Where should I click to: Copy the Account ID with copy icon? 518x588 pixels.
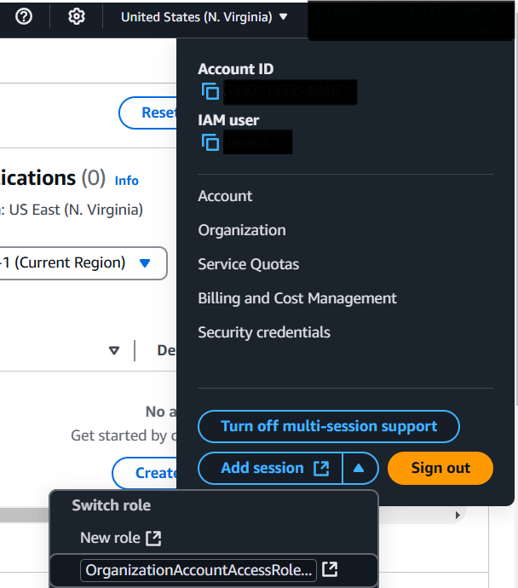coord(210,91)
